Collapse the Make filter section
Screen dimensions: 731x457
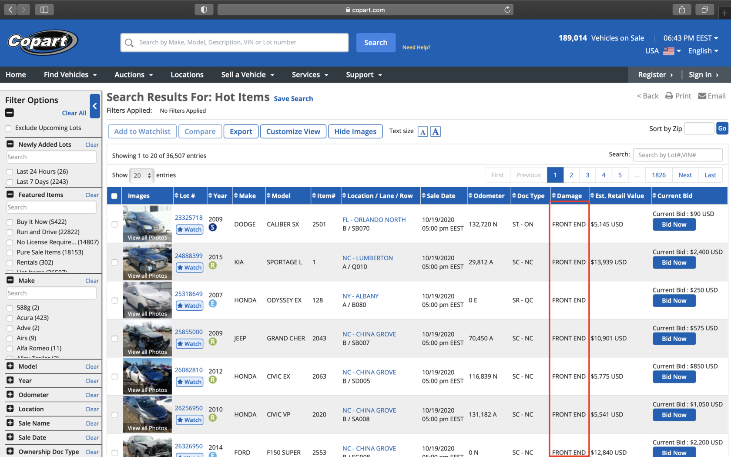[10, 280]
